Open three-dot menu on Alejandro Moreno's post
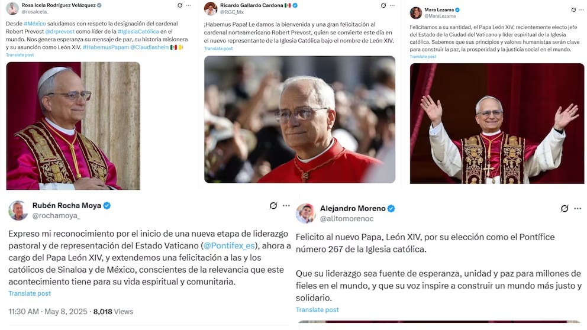Screen dimensions: 587x330 pos(578,208)
